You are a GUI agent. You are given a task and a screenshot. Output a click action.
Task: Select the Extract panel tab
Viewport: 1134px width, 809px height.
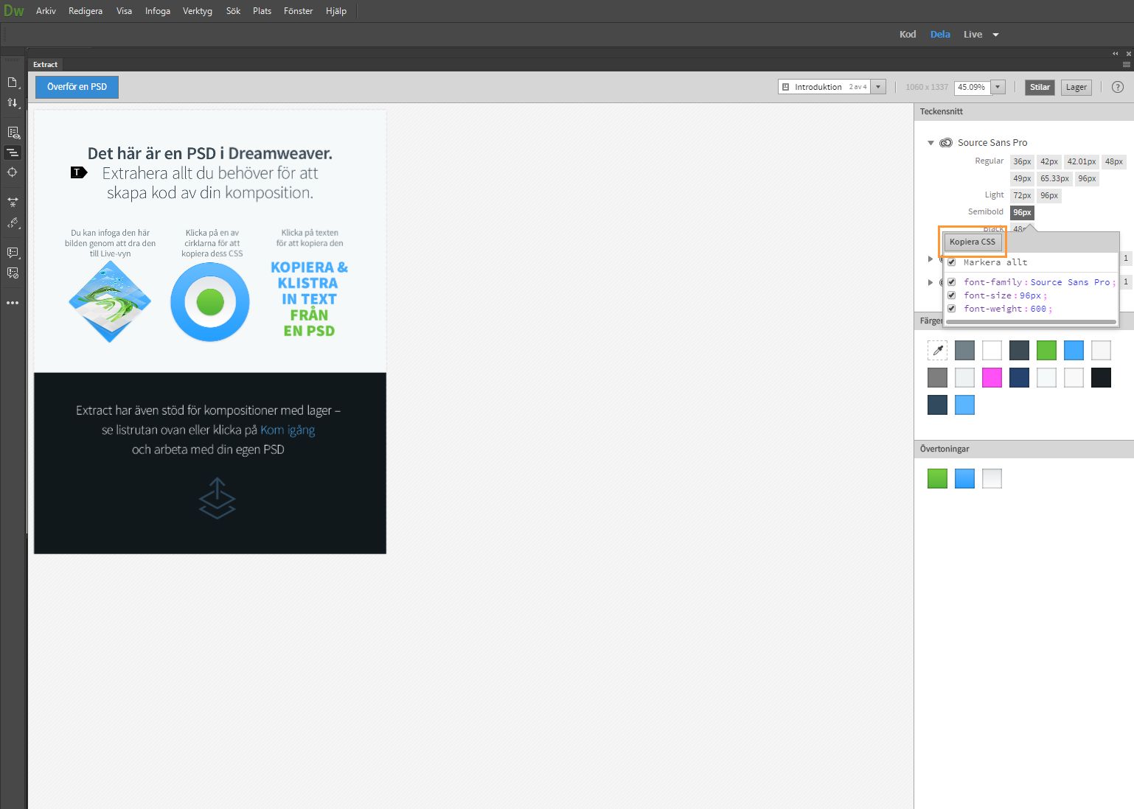pyautogui.click(x=45, y=65)
